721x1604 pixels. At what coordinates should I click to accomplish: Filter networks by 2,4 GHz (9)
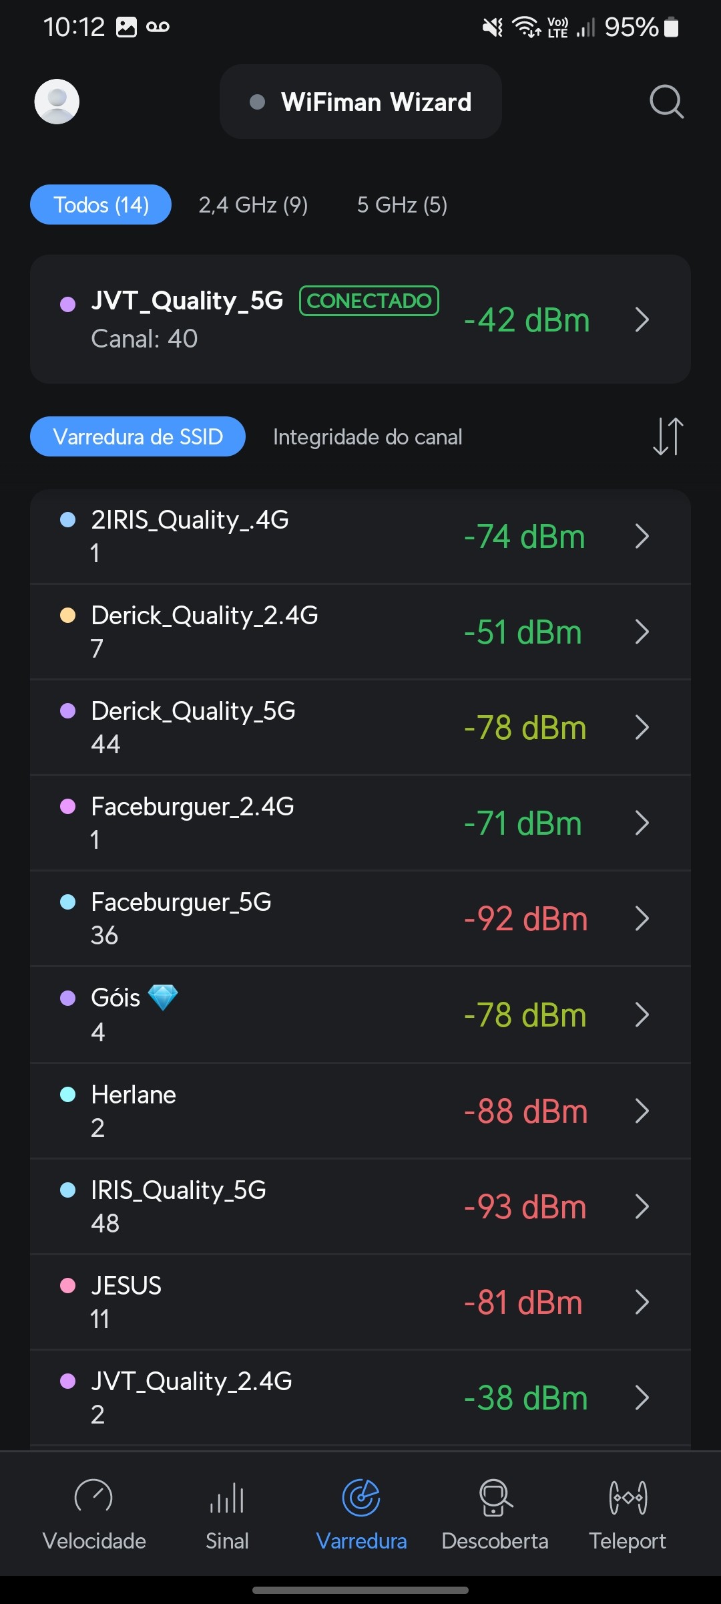click(x=253, y=205)
